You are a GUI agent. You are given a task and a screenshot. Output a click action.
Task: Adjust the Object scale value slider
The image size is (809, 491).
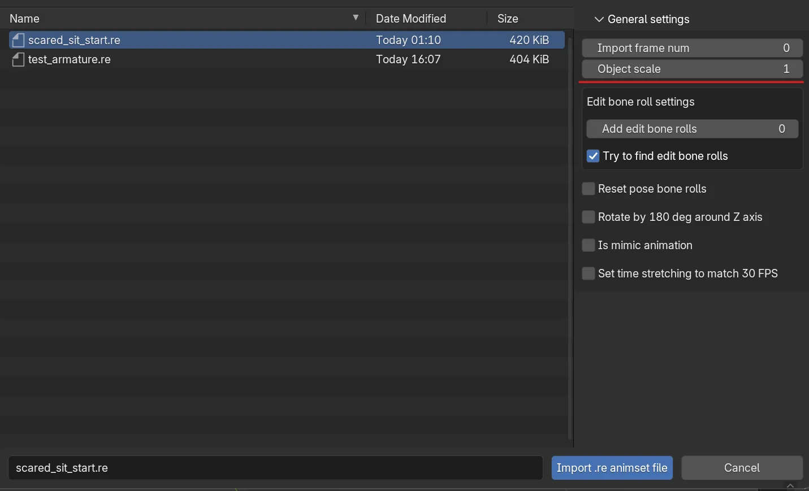coord(692,69)
